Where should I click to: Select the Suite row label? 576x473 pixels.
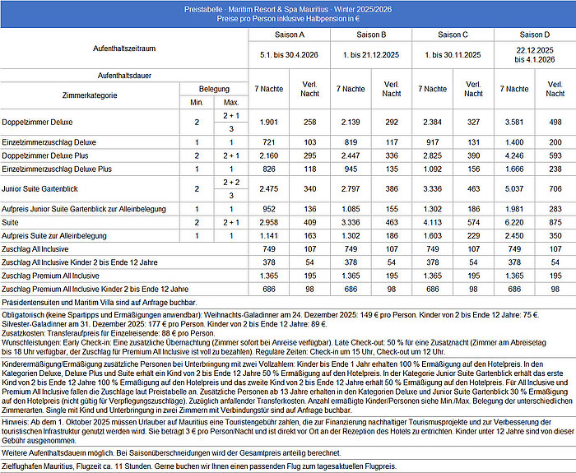point(10,223)
